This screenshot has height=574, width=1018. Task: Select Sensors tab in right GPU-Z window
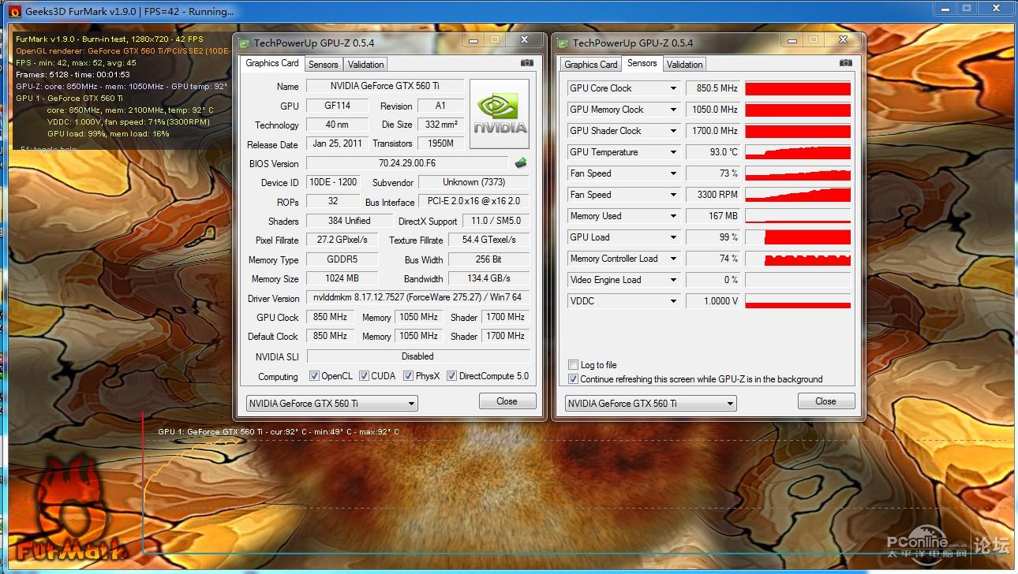coord(642,63)
